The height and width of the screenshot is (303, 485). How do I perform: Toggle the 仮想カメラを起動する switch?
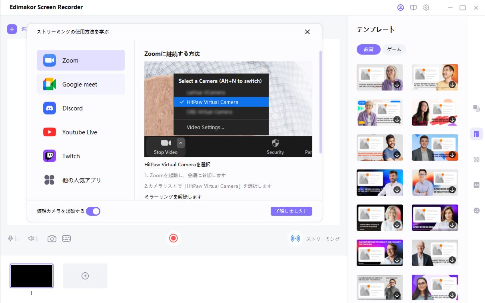tap(93, 211)
